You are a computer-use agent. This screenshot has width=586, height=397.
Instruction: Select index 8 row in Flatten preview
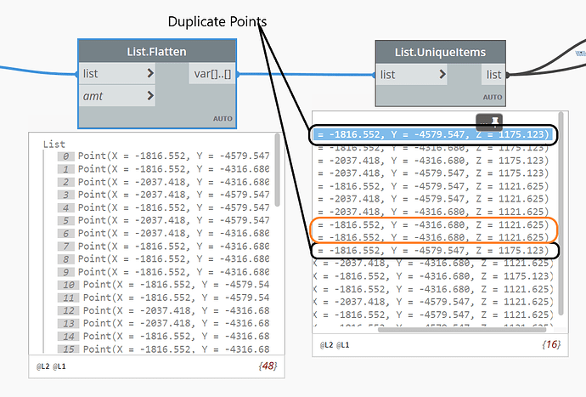163,259
